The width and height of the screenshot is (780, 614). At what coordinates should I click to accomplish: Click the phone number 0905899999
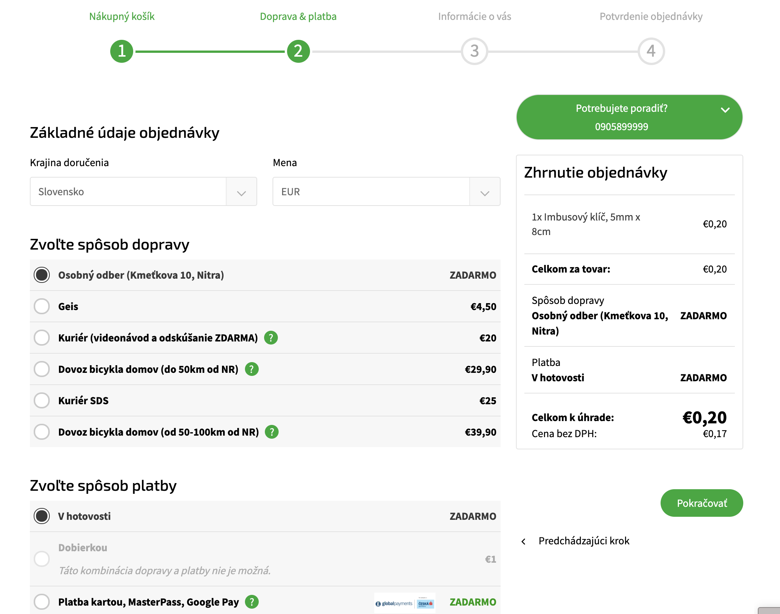tap(622, 127)
